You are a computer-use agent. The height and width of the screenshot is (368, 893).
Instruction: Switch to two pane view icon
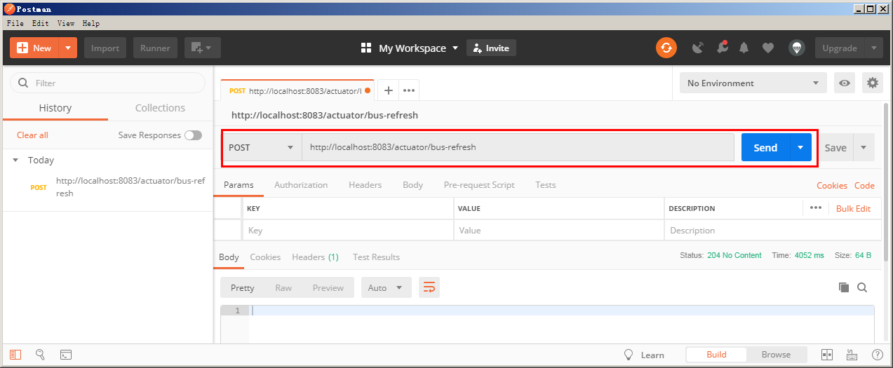(x=827, y=355)
